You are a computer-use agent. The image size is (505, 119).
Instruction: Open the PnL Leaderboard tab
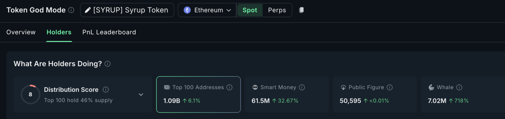(x=109, y=32)
